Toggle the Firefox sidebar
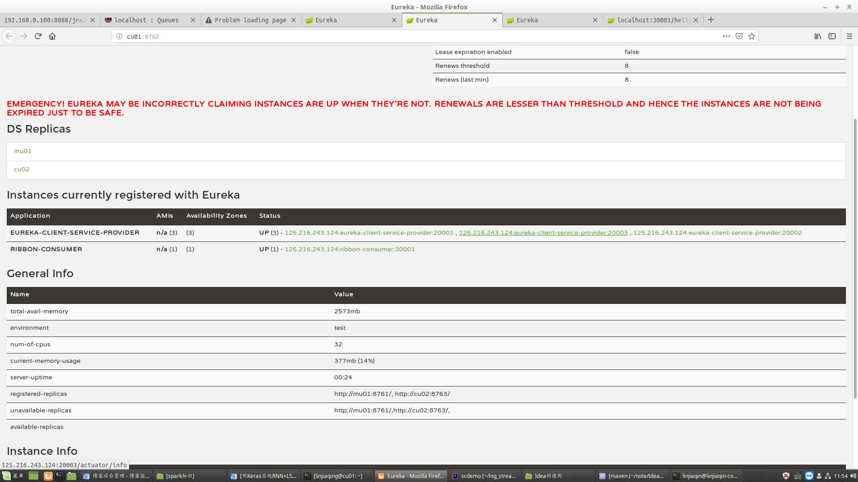The width and height of the screenshot is (858, 482). pyautogui.click(x=832, y=36)
